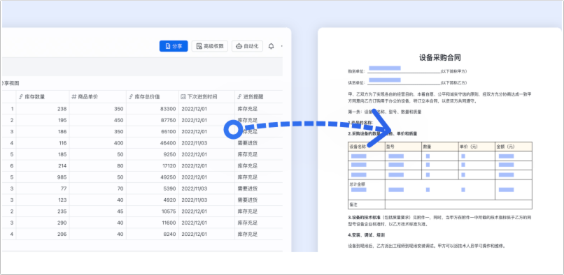Click 库存充足 in the 11600 row

coord(248,223)
